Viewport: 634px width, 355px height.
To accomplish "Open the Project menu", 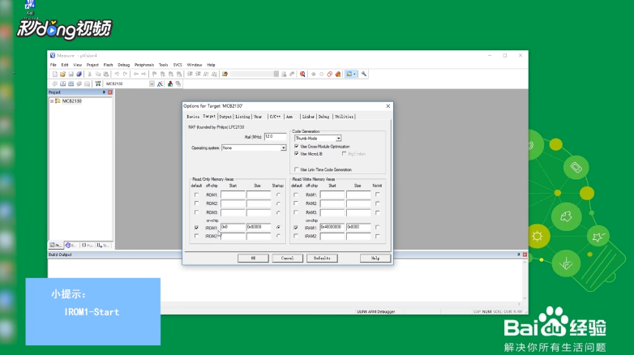I will [92, 65].
